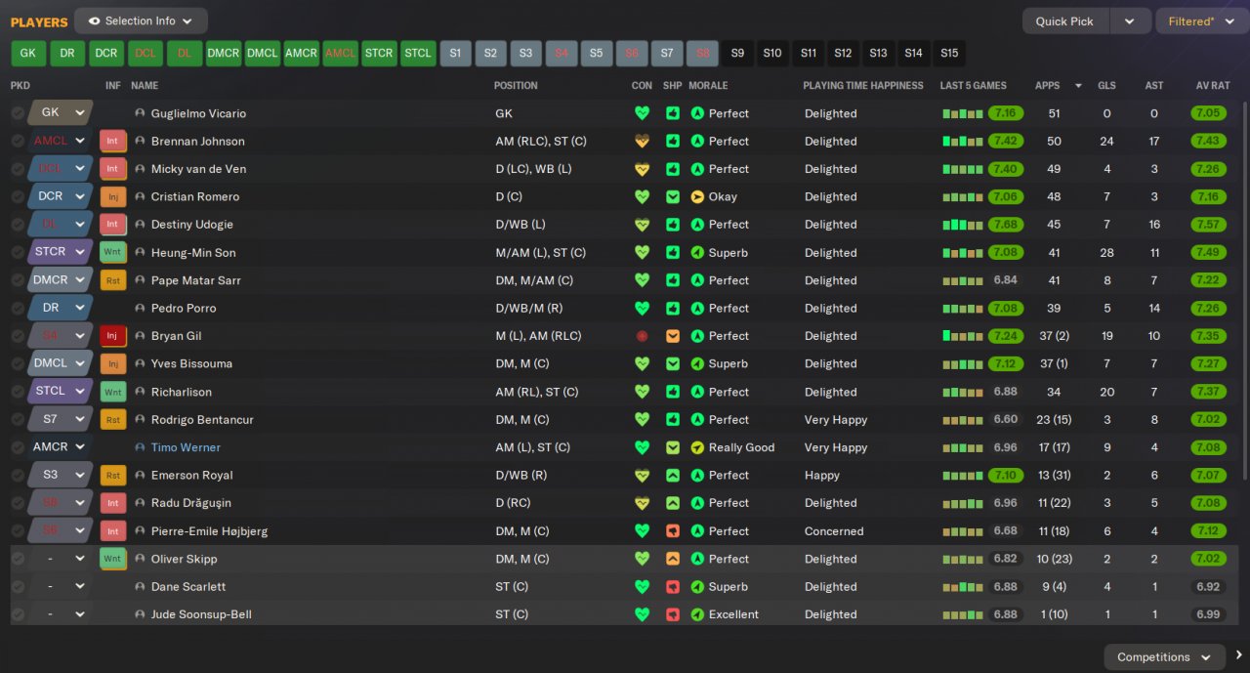Click Bryan Gil's red Inj badge
The width and height of the screenshot is (1250, 673).
coord(113,336)
